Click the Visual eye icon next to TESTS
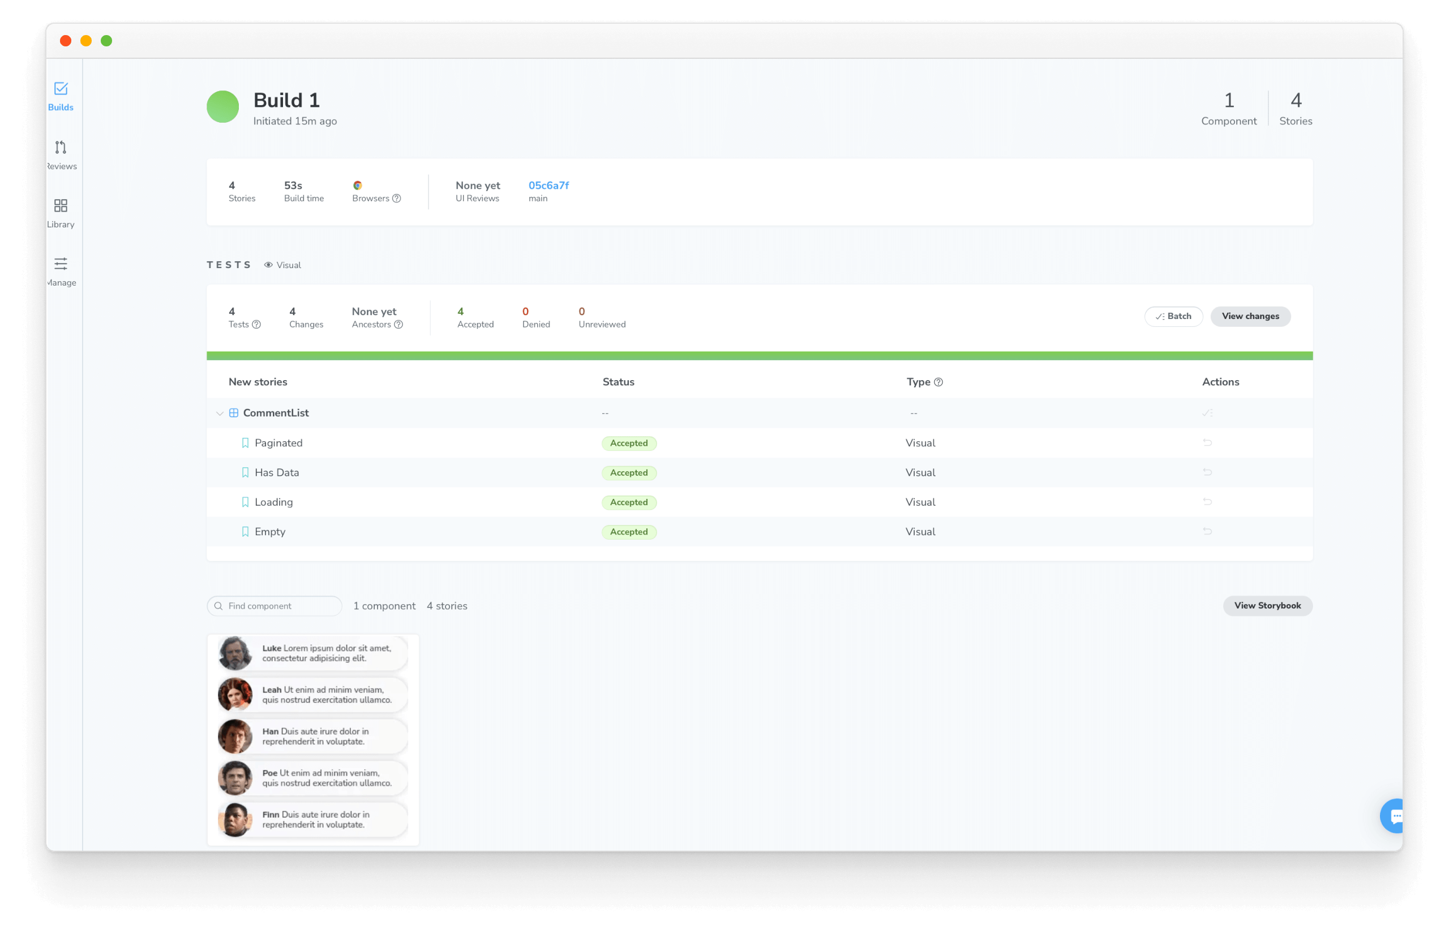This screenshot has width=1449, height=931. coord(269,265)
